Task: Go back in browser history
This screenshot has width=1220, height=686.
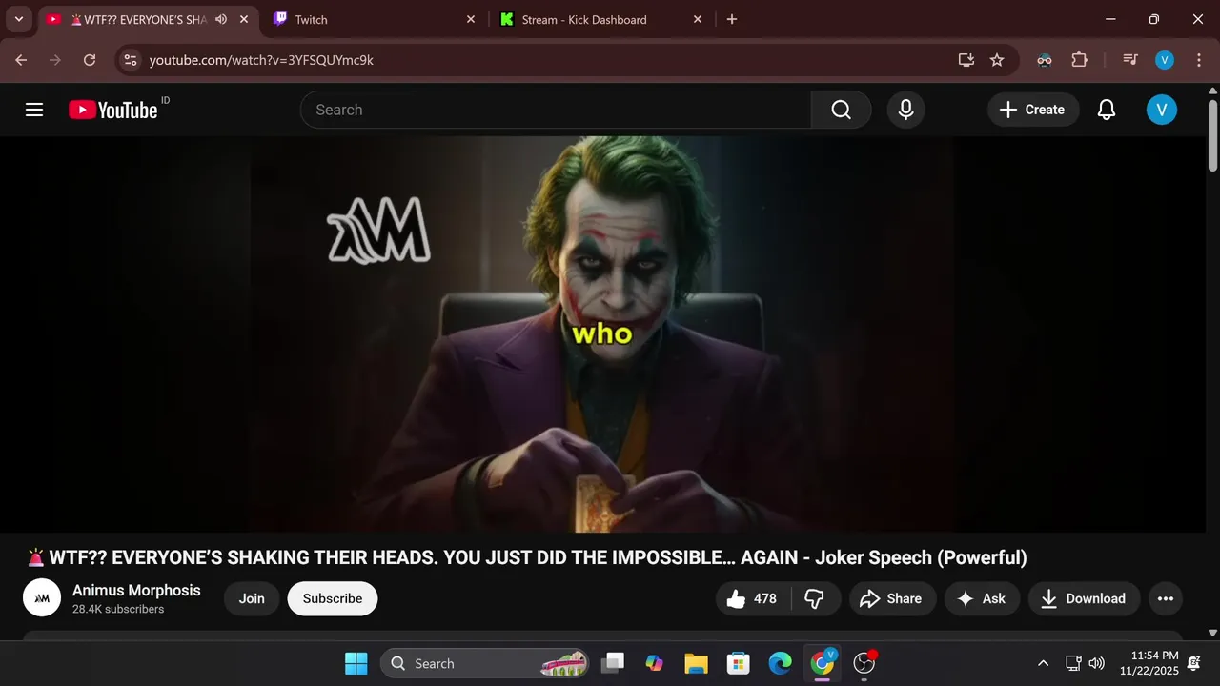Action: (21, 60)
